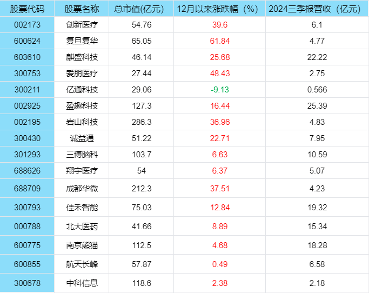Click the 10.59 revenue cell

point(317,155)
